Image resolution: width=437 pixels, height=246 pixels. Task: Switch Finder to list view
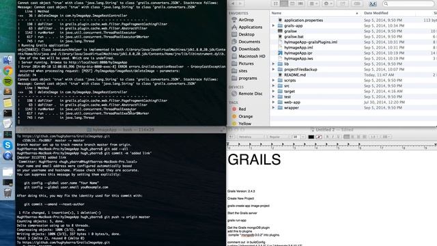point(284,3)
